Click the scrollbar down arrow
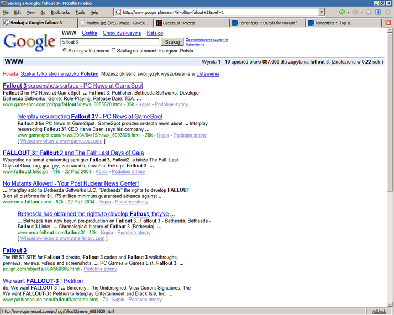The width and height of the screenshot is (394, 315). point(390,305)
